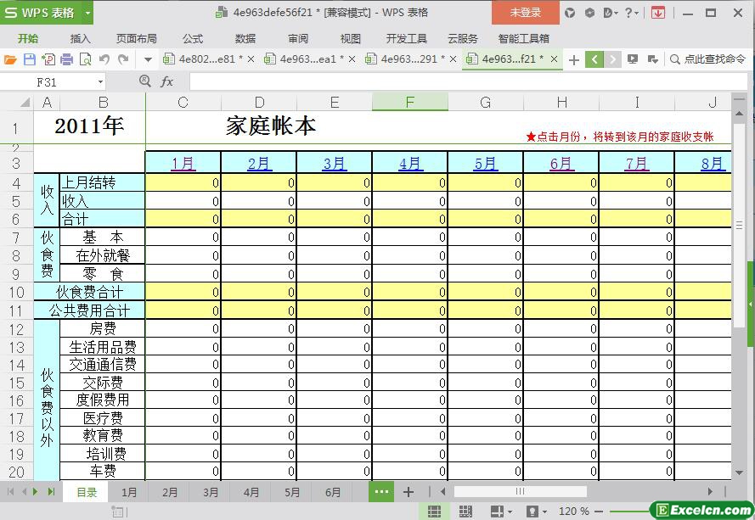Click the print preview icon
The image size is (755, 520).
pyautogui.click(x=85, y=59)
